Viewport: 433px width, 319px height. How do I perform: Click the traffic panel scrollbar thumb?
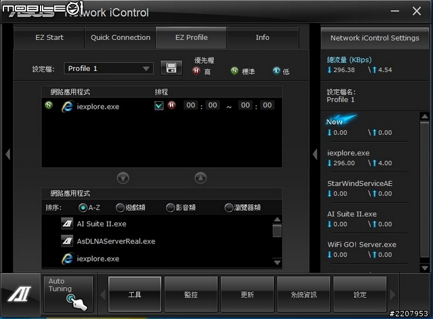[424, 190]
